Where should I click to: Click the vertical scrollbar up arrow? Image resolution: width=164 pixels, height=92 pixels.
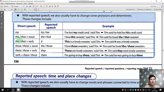pyautogui.click(x=163, y=13)
